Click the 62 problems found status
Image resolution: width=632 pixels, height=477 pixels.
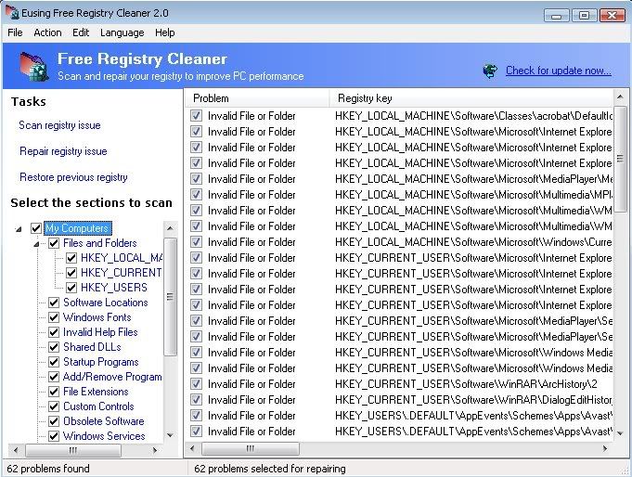[x=48, y=469]
